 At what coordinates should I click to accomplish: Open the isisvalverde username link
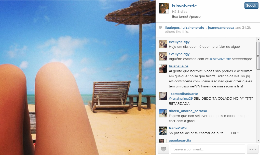point(184,6)
